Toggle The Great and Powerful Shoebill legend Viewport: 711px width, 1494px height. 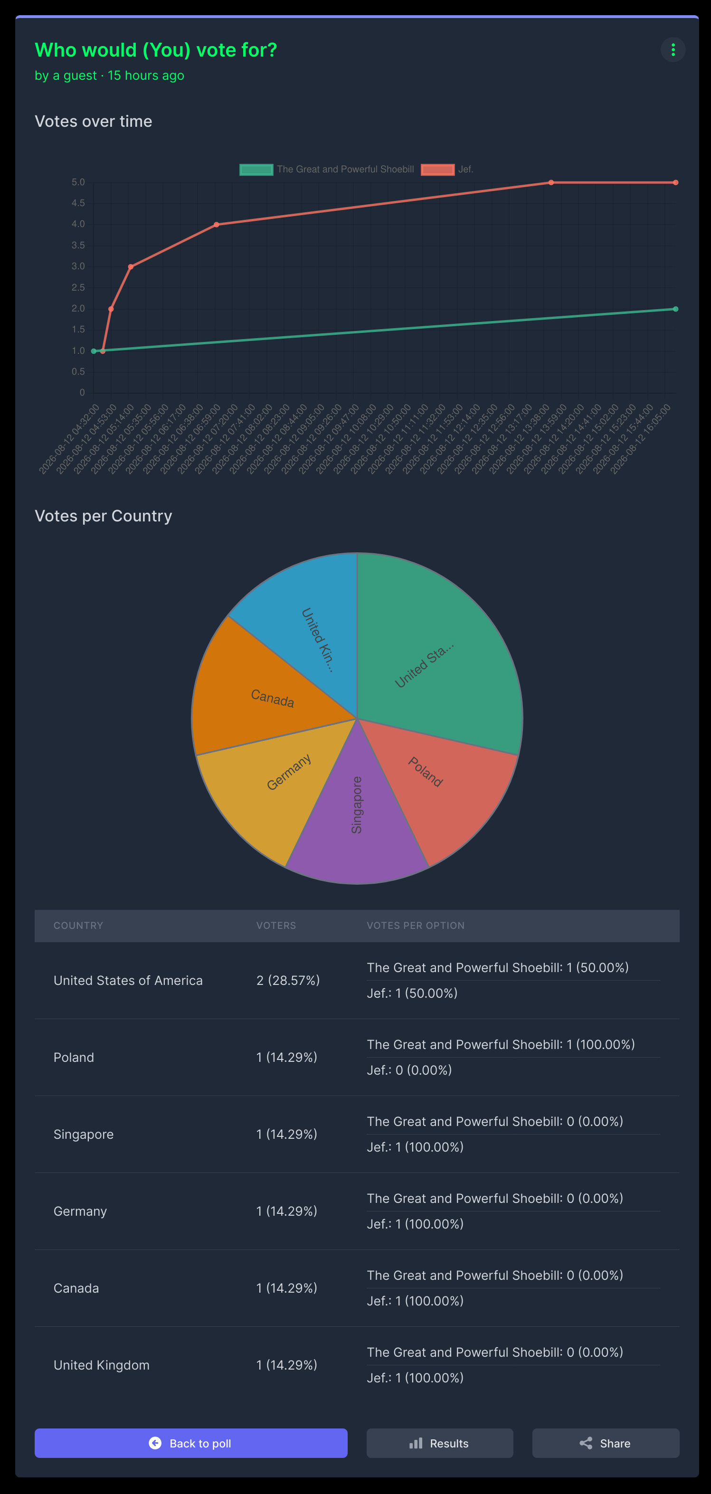tap(327, 170)
